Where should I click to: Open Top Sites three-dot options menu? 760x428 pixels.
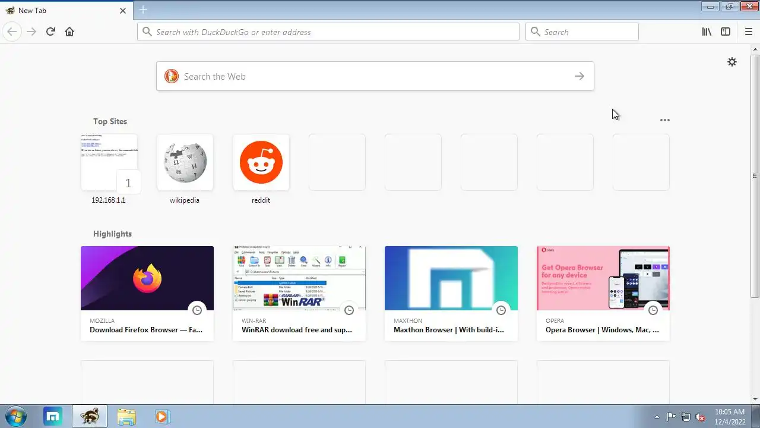(x=665, y=120)
